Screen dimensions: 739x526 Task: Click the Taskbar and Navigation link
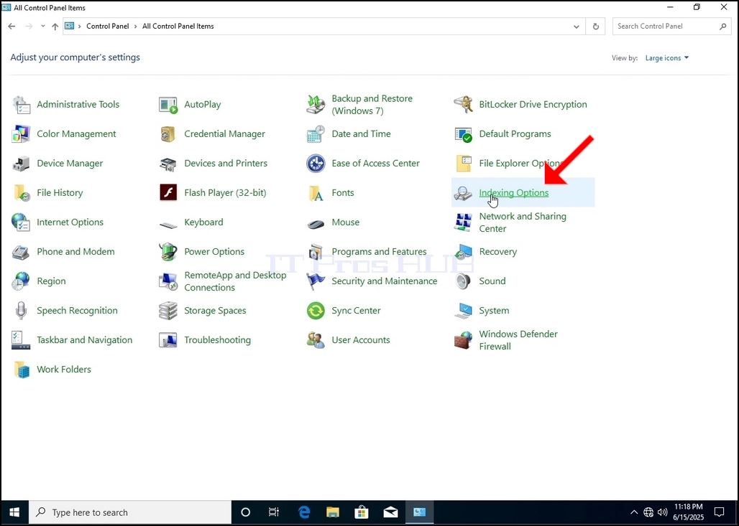[84, 340]
